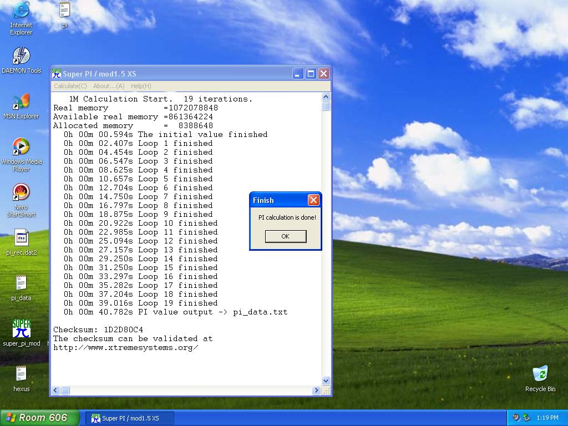The image size is (568, 426).
Task: Select the Windows Media Player desktop icon
Action: (21, 155)
